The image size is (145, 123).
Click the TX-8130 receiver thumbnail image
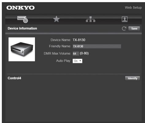(22, 49)
